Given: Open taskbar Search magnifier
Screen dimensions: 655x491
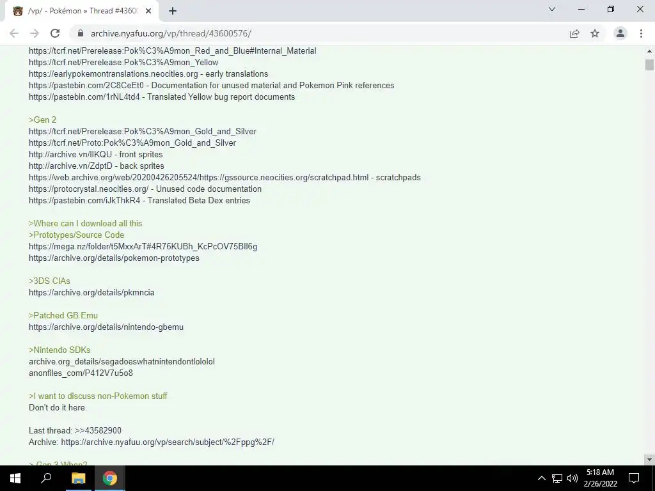Looking at the screenshot, I should pos(46,478).
